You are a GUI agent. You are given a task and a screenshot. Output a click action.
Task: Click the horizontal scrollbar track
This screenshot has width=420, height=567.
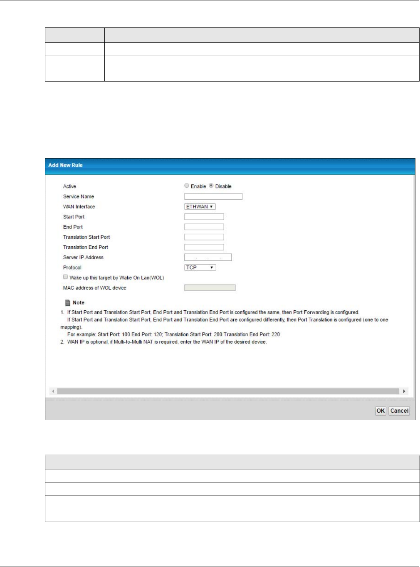(228, 391)
